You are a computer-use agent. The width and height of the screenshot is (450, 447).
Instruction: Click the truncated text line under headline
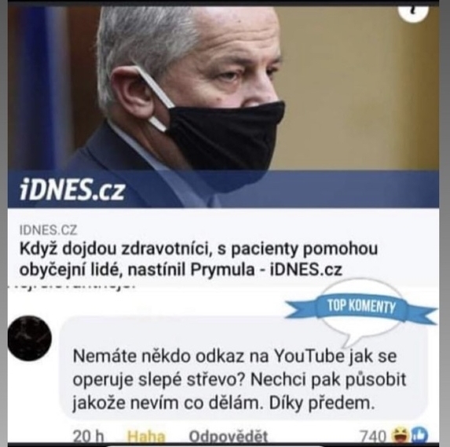click(71, 286)
